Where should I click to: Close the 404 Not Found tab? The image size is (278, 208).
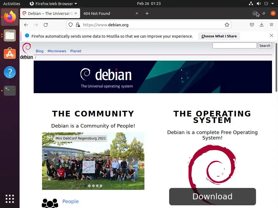click(137, 13)
